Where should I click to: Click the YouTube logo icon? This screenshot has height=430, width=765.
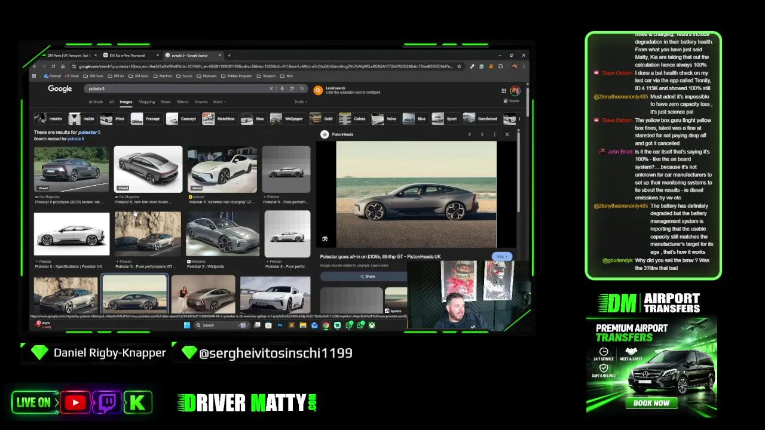click(75, 403)
